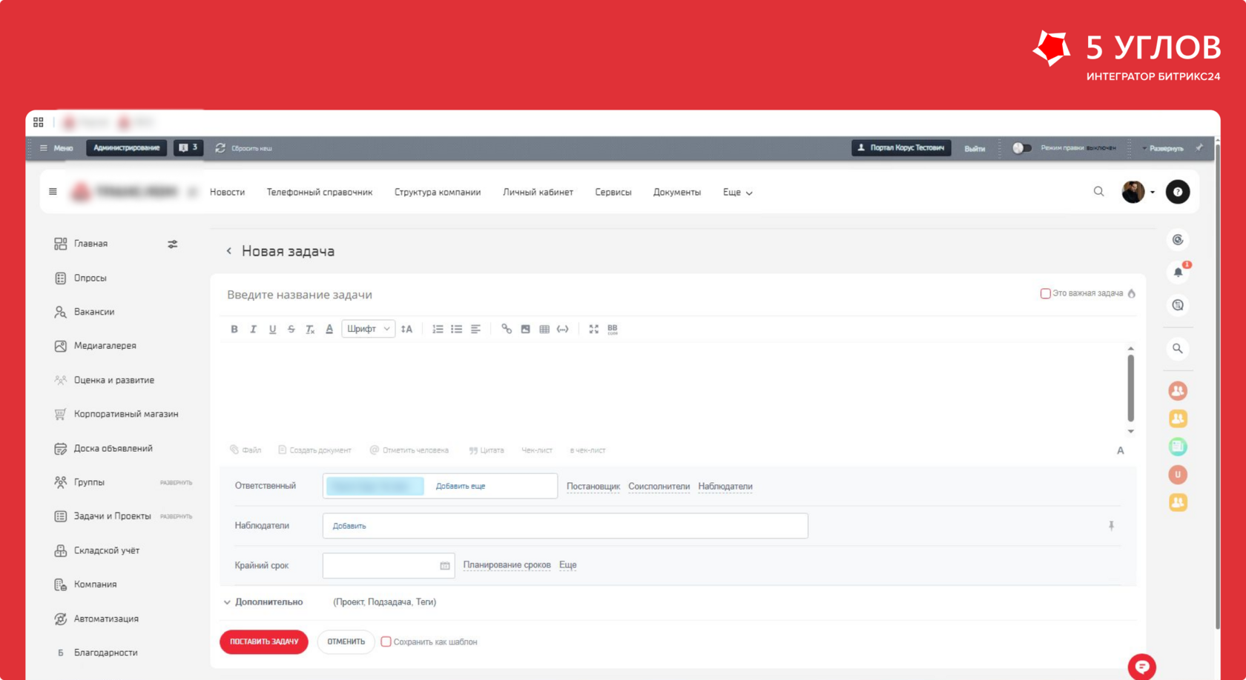The image size is (1246, 680).
Task: Open the Еще menu dropdown
Action: pos(737,193)
